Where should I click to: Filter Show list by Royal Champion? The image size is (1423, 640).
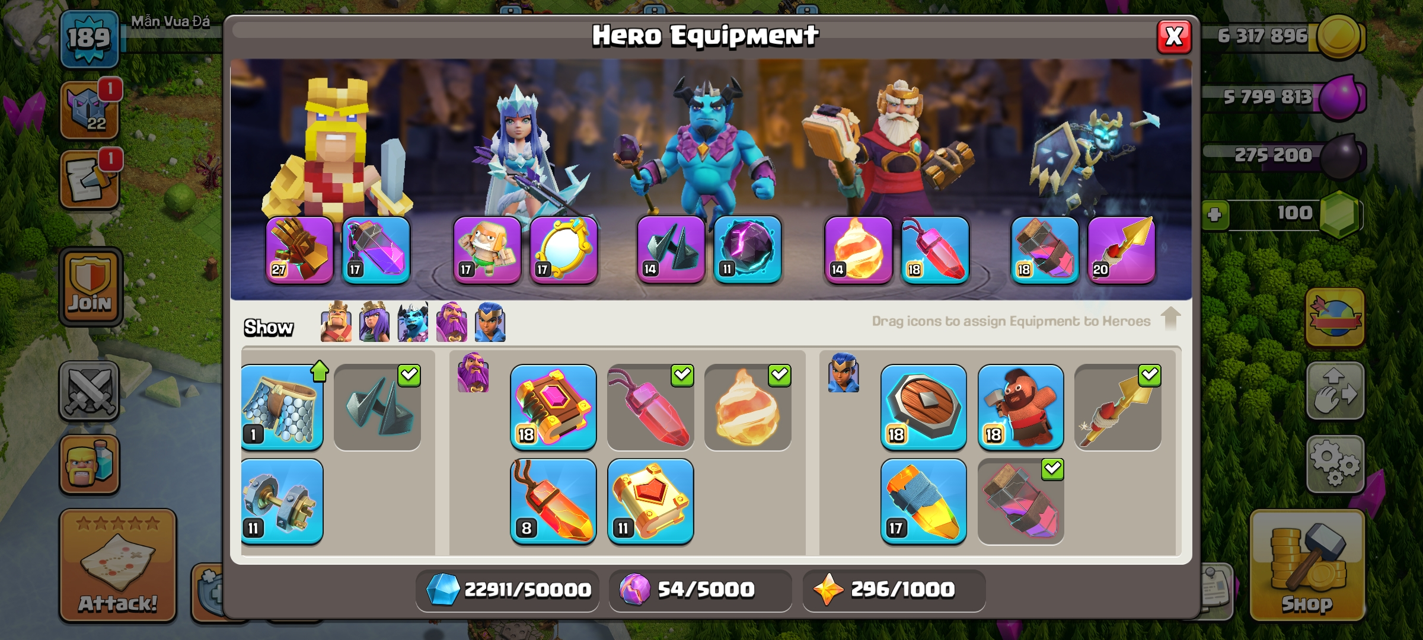[490, 322]
